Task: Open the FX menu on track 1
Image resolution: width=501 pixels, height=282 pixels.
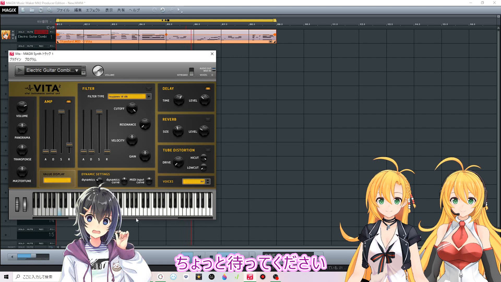Action: tap(52, 32)
